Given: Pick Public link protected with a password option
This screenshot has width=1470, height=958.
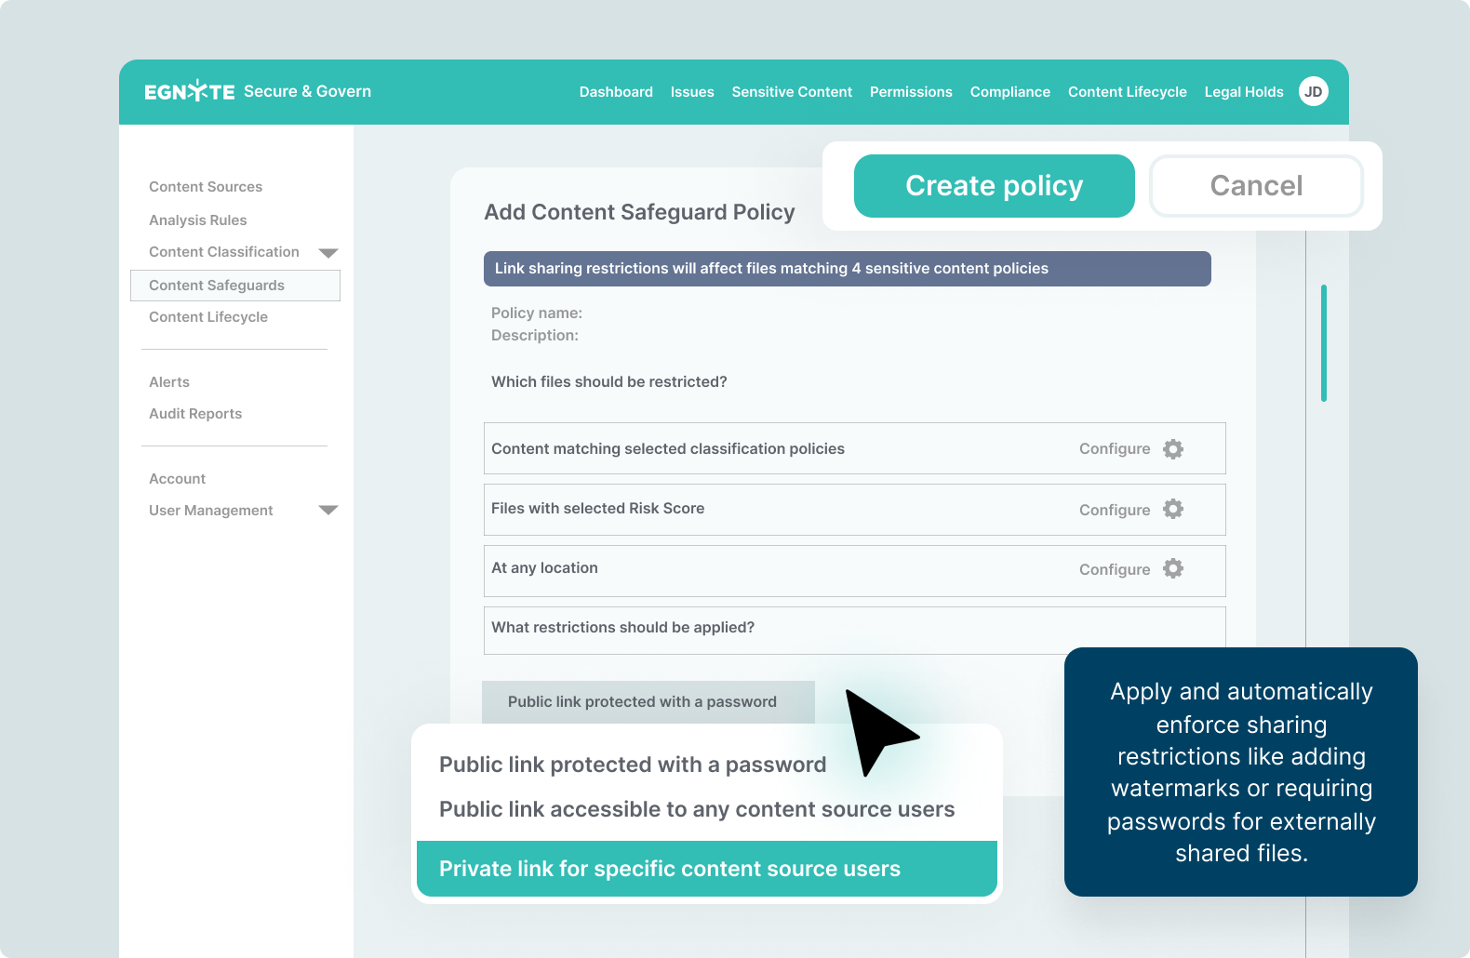Looking at the screenshot, I should (x=633, y=765).
